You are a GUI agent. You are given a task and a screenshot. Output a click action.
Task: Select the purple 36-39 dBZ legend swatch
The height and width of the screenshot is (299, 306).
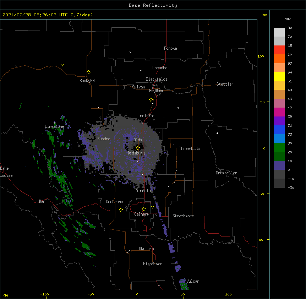click(x=279, y=121)
